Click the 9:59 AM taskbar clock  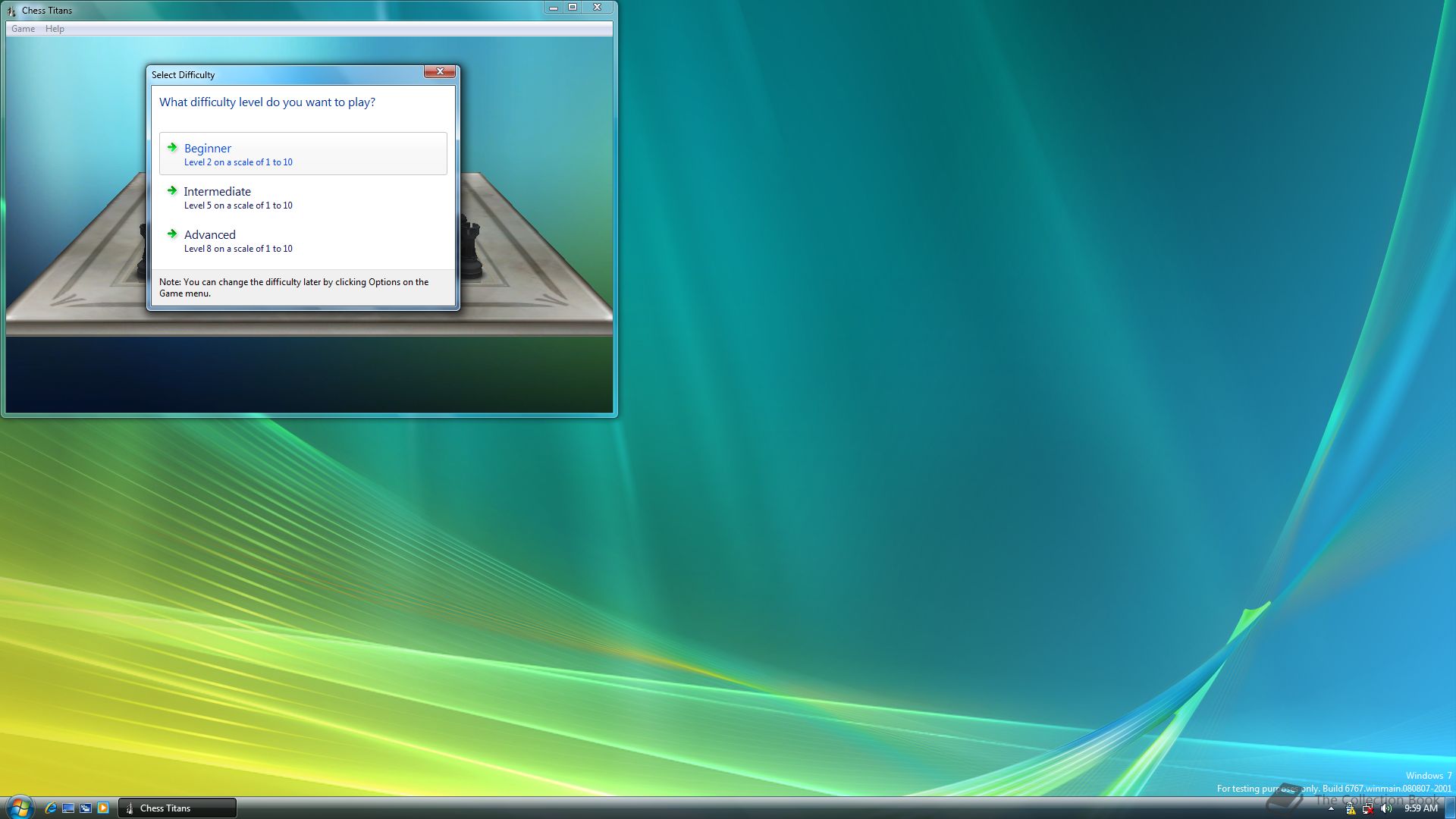pos(1421,808)
